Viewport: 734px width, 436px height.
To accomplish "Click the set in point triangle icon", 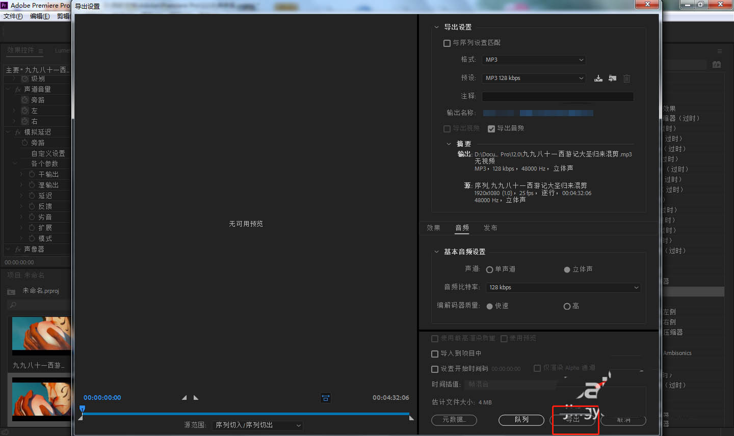I will 185,397.
